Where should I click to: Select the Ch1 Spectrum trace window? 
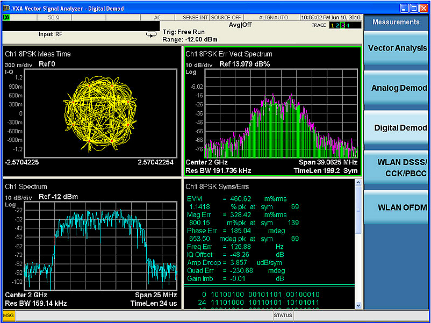[92, 245]
